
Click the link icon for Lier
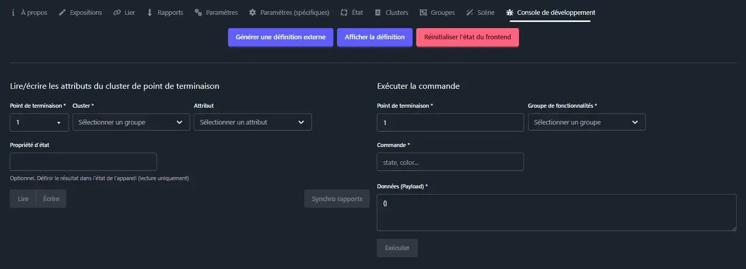[x=117, y=13]
